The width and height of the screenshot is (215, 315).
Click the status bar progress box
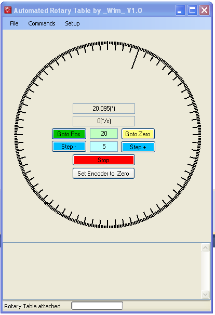97,306
